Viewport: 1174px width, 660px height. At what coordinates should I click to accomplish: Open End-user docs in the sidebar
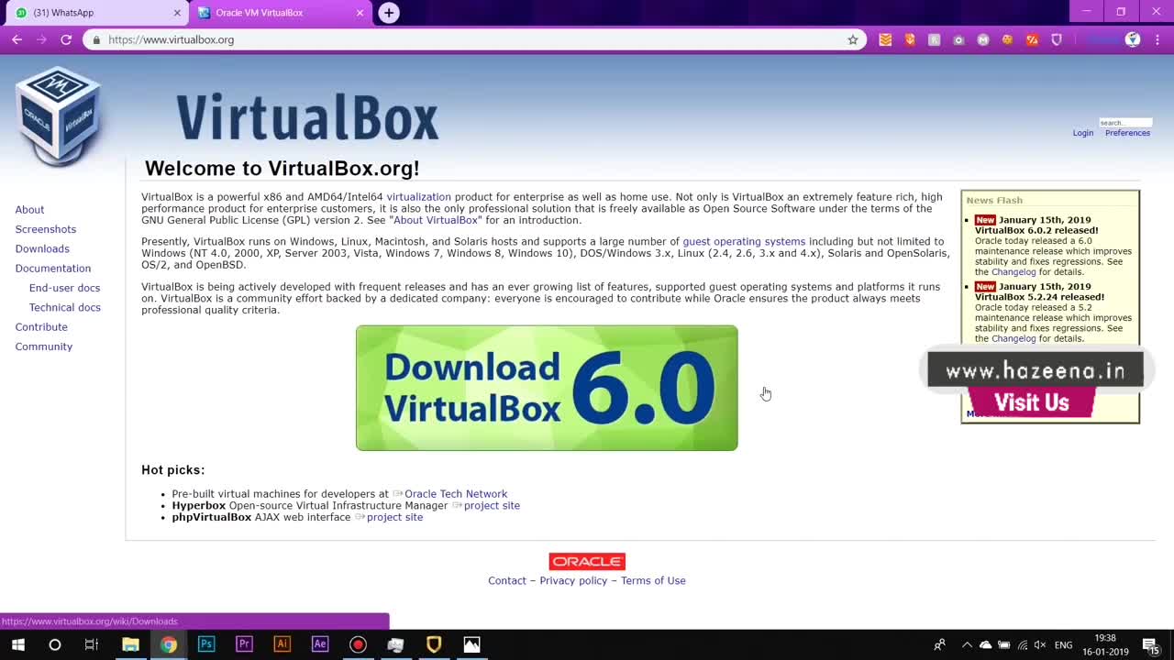(x=64, y=288)
